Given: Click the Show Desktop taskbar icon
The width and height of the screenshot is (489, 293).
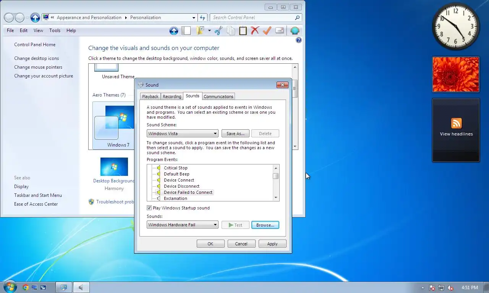Looking at the screenshot, I should point(34,287).
